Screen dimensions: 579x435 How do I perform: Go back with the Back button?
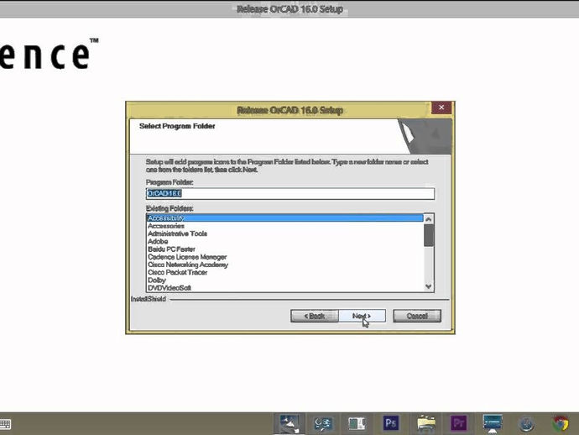point(314,316)
